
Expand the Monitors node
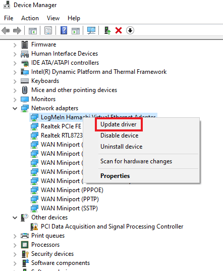pyautogui.click(x=15, y=100)
